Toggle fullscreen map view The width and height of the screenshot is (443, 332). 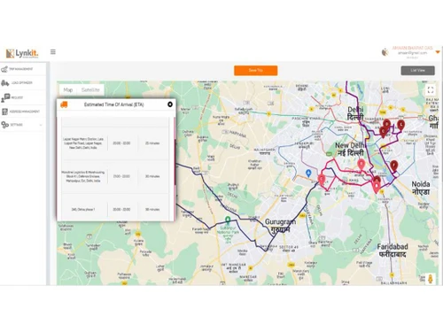431,90
